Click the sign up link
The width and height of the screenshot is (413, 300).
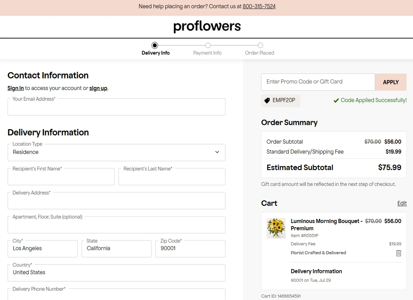[x=98, y=88]
